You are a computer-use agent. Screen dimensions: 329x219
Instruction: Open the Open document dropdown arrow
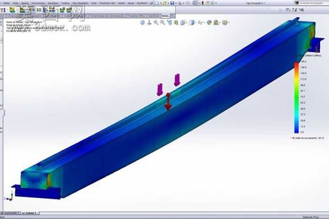tap(168, 3)
